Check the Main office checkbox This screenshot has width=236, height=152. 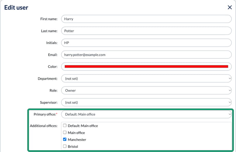[x=65, y=132]
